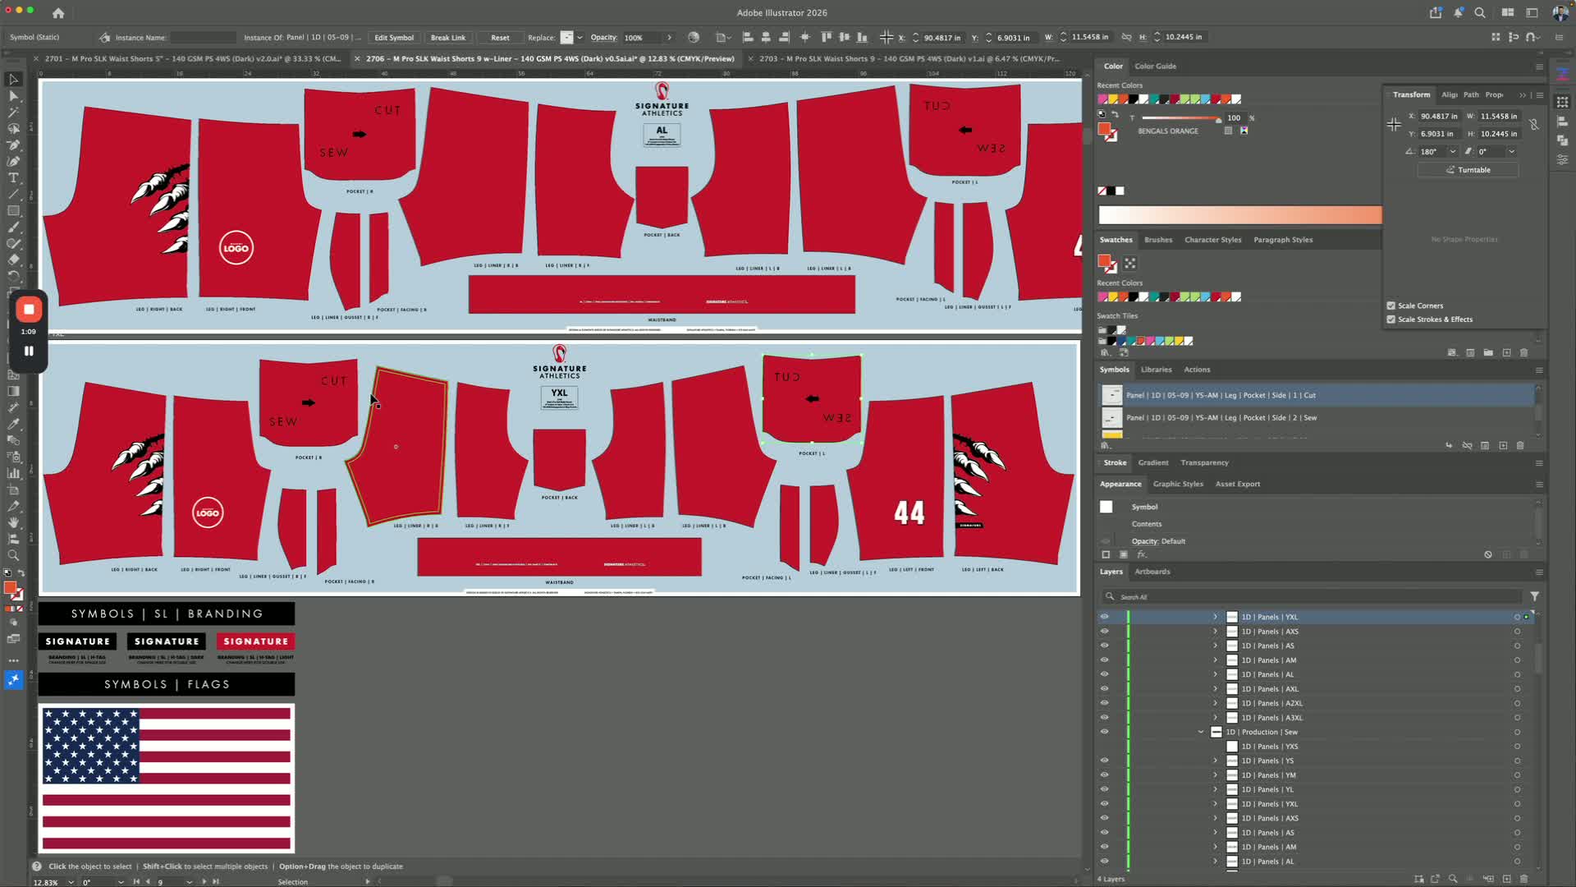Switch to the Libraries tab
The image size is (1576, 887).
pos(1156,370)
